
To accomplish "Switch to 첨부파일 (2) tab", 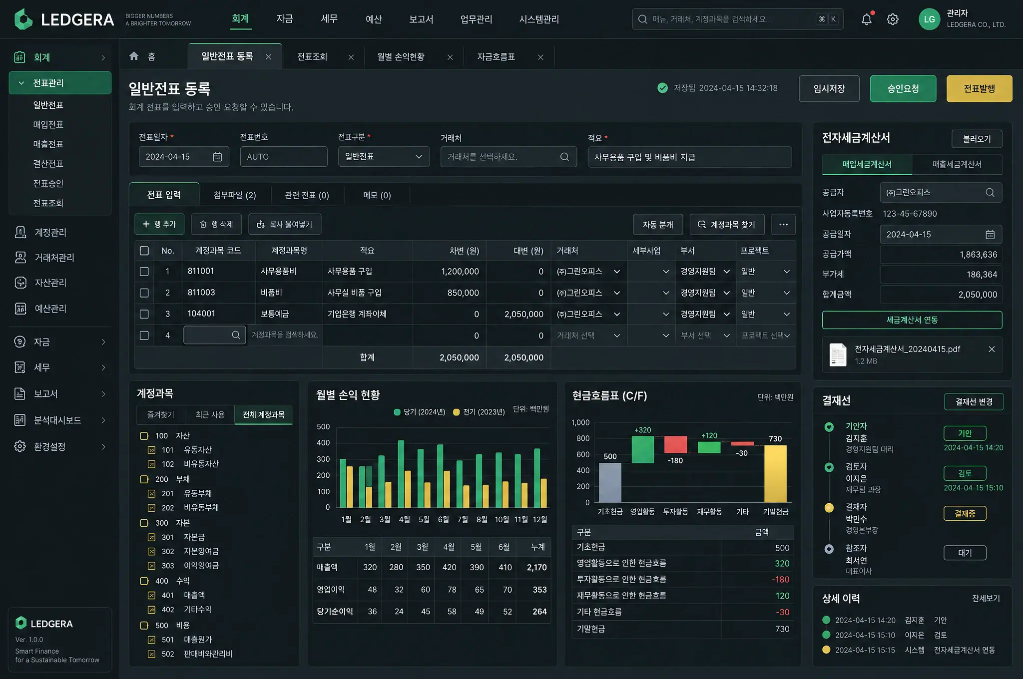I will 235,195.
